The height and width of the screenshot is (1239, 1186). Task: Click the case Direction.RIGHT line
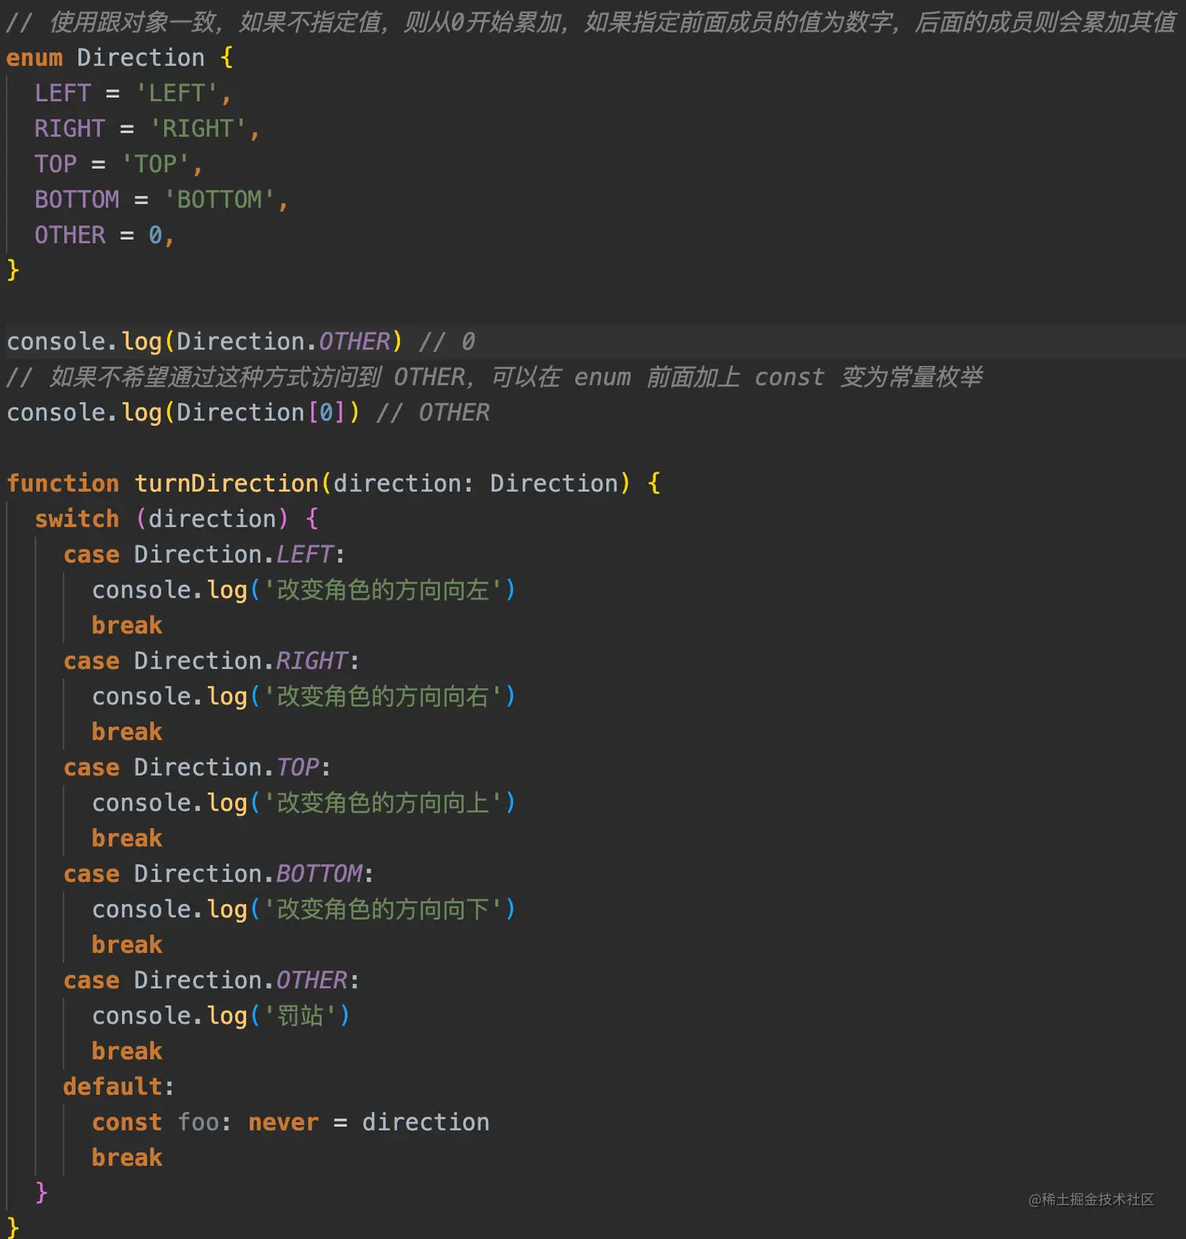[211, 661]
